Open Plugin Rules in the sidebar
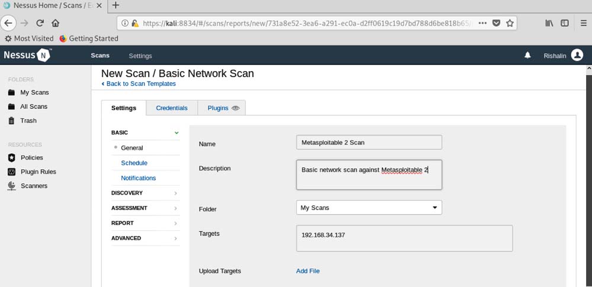This screenshot has height=287, width=592. pos(38,172)
